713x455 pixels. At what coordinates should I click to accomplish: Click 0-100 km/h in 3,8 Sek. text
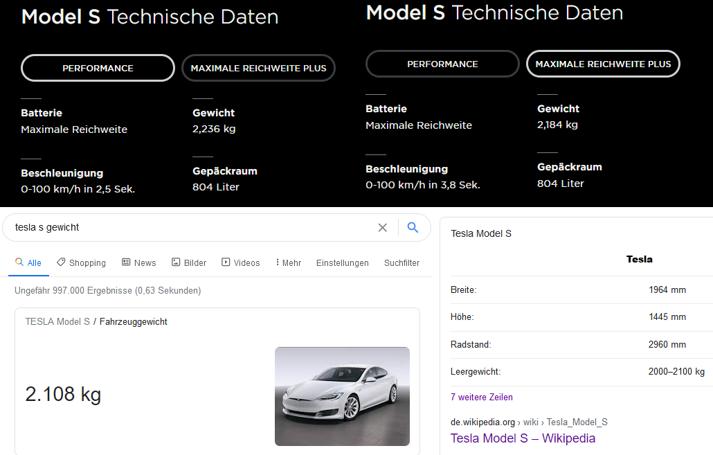(423, 185)
